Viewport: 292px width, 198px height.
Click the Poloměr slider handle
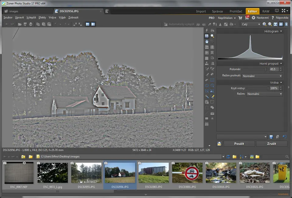(266, 69)
